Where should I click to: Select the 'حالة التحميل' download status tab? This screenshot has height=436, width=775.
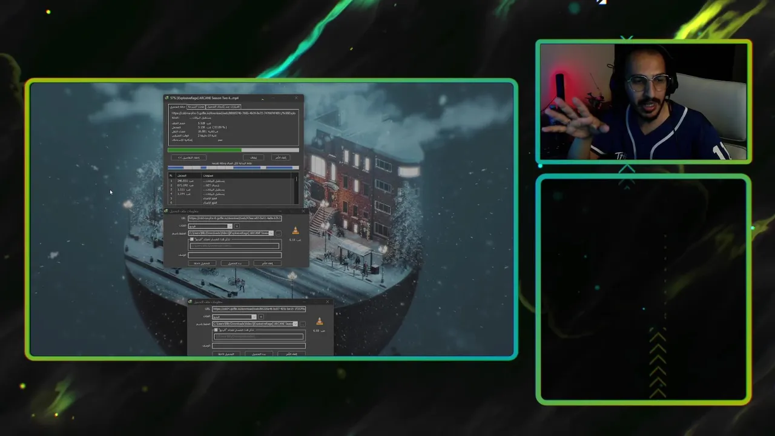coord(177,107)
